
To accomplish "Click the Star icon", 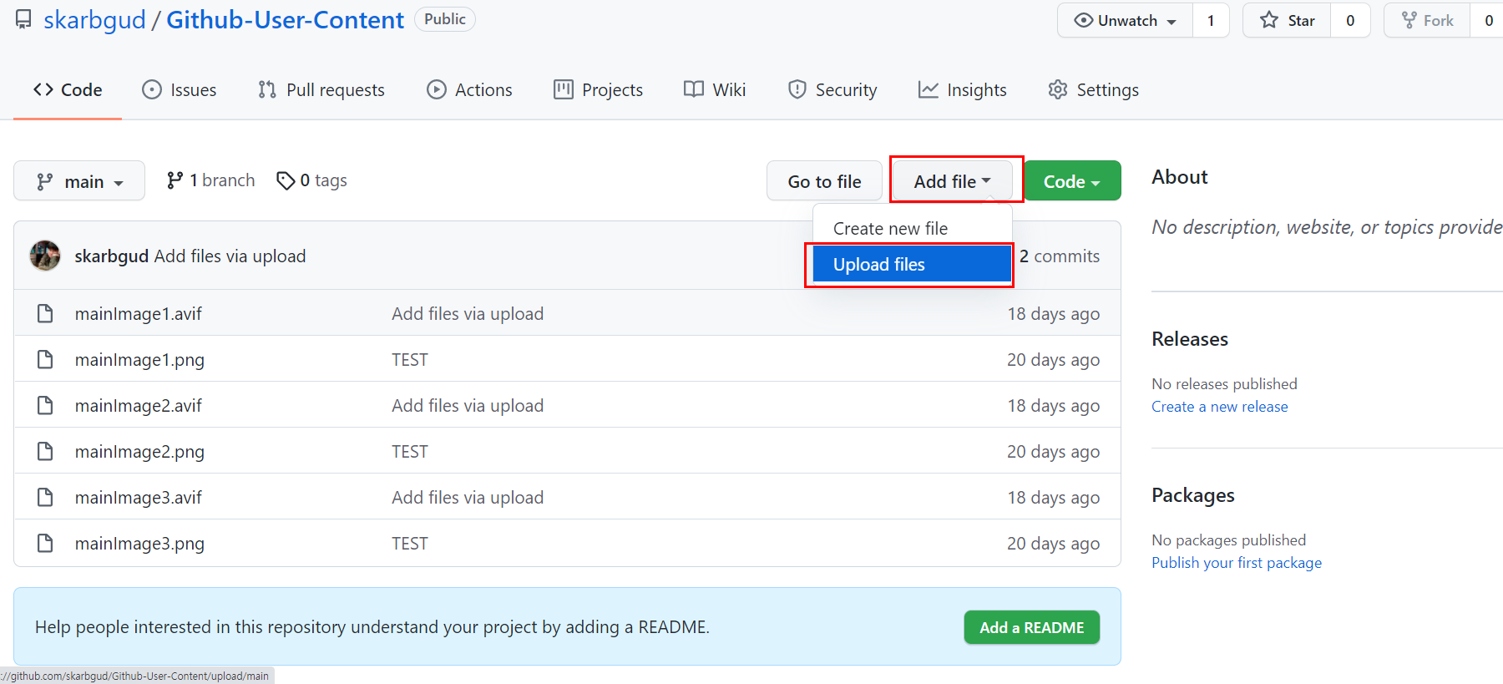I will click(1269, 20).
